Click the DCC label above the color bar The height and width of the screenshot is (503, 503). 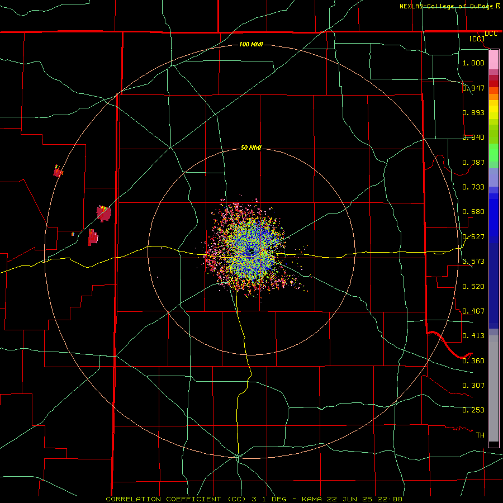tap(491, 34)
